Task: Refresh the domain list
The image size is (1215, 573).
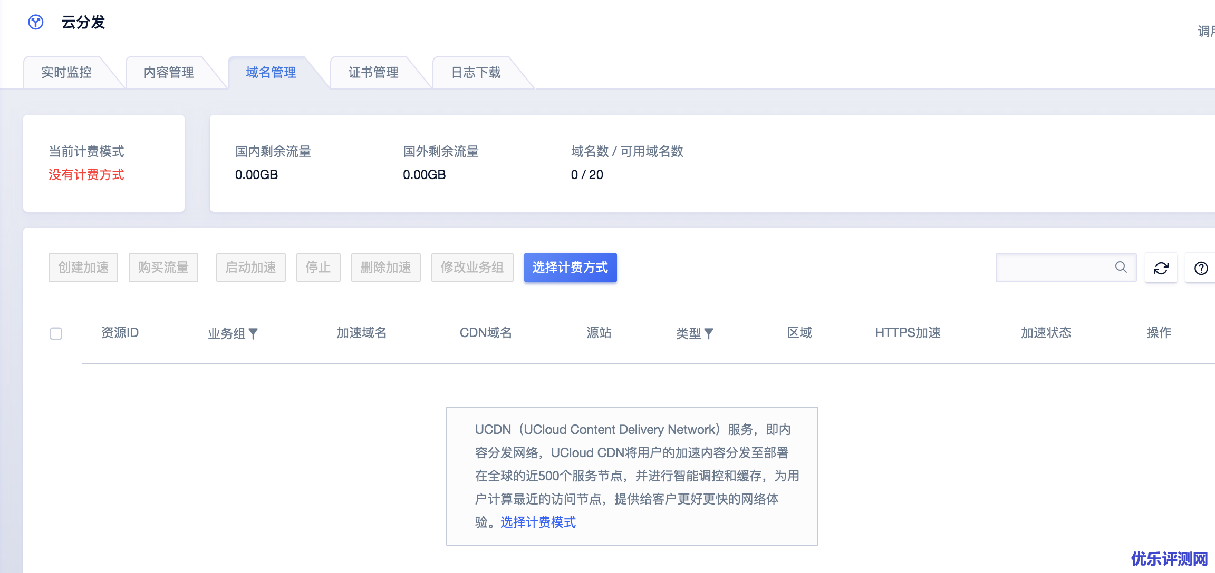Action: point(1161,268)
